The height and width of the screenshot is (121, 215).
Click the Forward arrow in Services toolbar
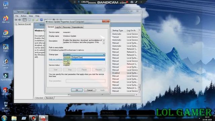[19, 20]
